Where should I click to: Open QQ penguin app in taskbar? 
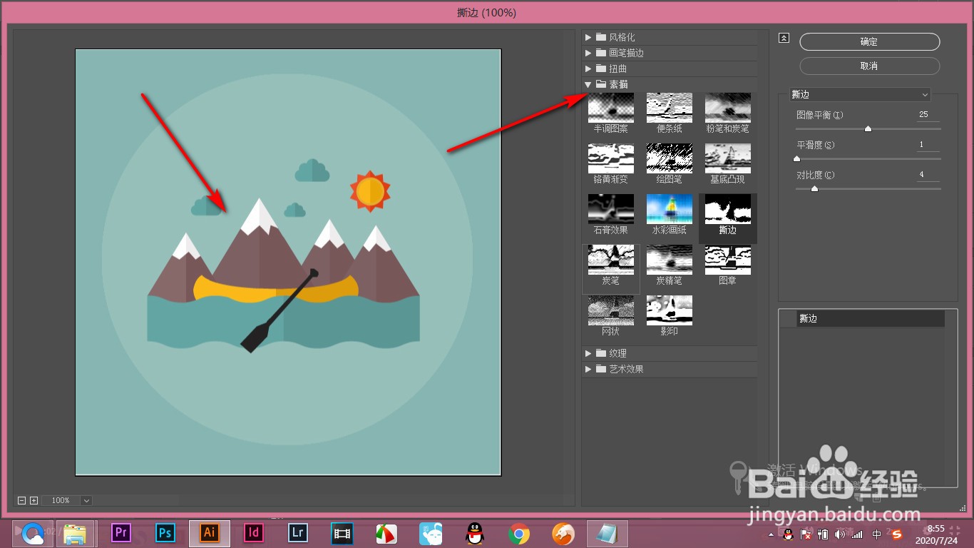point(474,533)
